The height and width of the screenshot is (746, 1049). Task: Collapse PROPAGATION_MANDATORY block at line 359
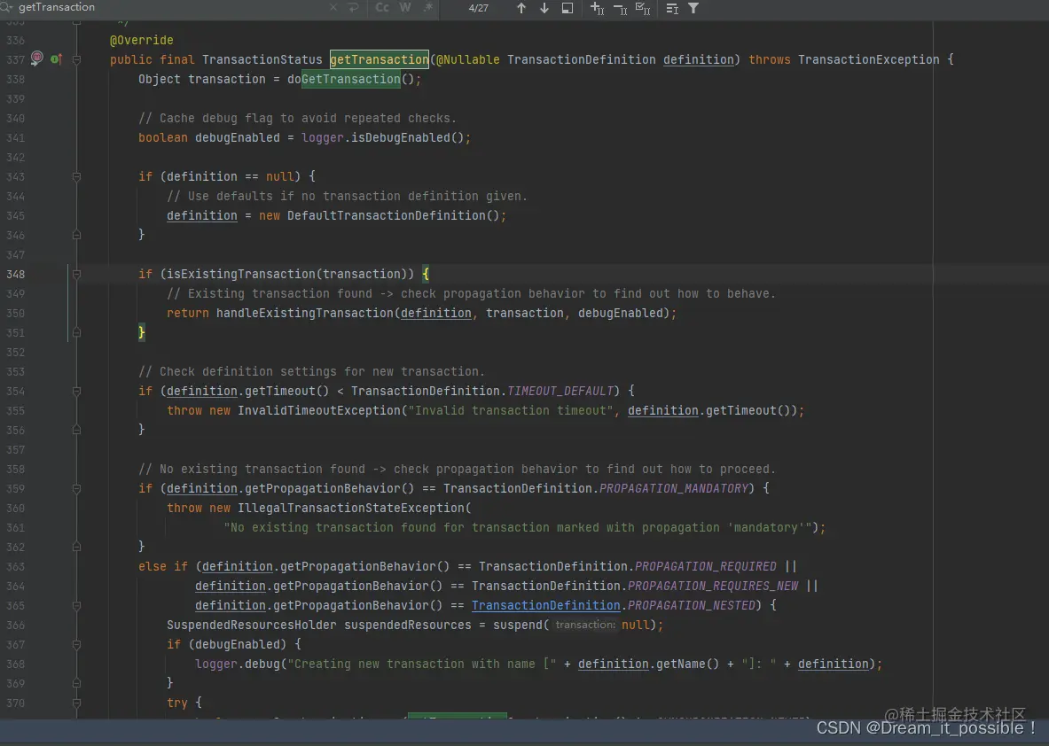(x=76, y=489)
